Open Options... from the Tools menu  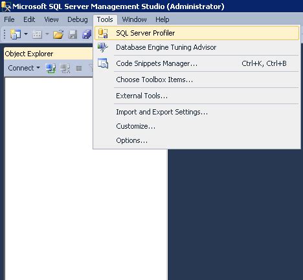197,140
